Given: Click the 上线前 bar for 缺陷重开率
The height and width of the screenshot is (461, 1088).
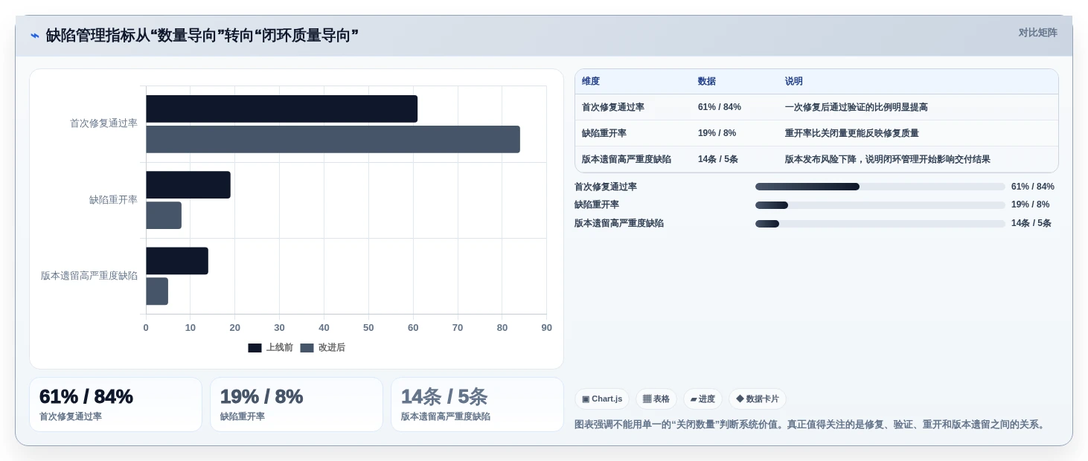Looking at the screenshot, I should [188, 184].
